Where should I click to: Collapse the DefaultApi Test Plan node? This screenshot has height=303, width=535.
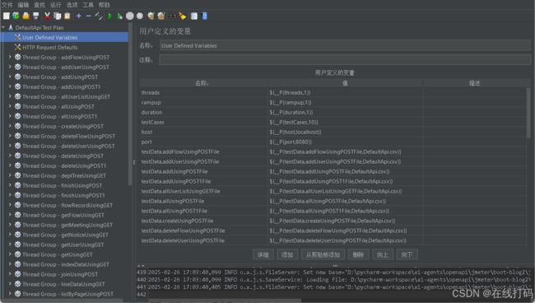[x=3, y=27]
